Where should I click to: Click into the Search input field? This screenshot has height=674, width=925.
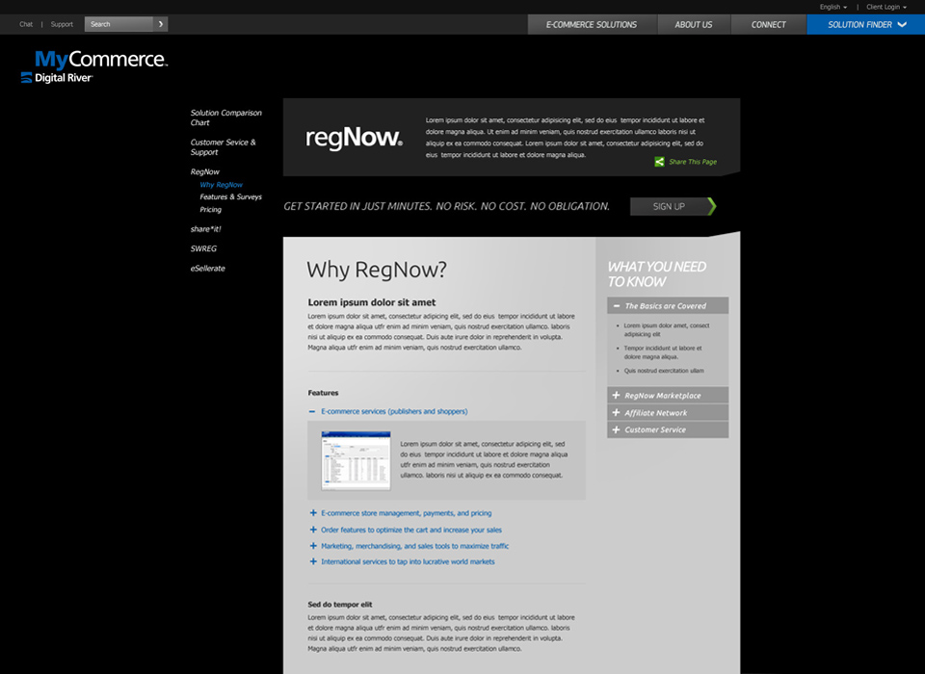(119, 24)
